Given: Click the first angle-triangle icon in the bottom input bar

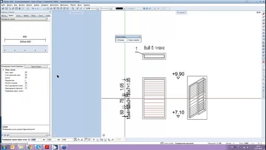Looking at the screenshot, I should pos(109,140).
